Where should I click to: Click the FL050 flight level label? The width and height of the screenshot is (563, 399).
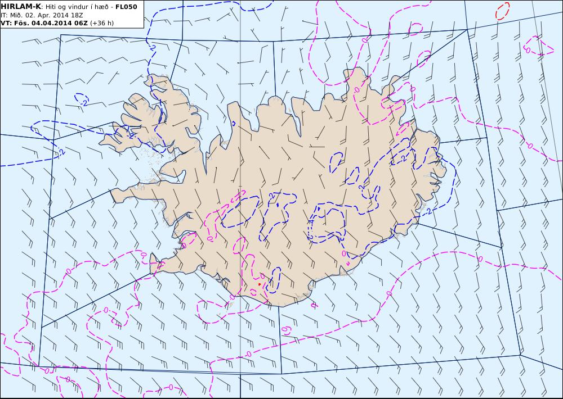pyautogui.click(x=126, y=7)
